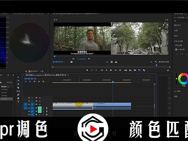The width and height of the screenshot is (188, 141).
Task: Collapse Color Wheels & Match section
Action: click(179, 41)
